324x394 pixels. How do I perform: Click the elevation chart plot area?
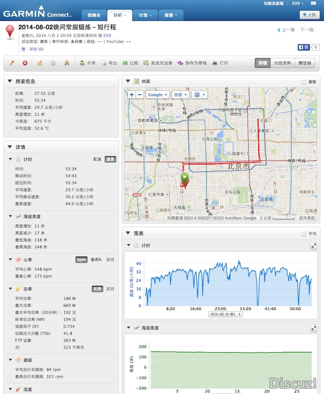pyautogui.click(x=231, y=364)
